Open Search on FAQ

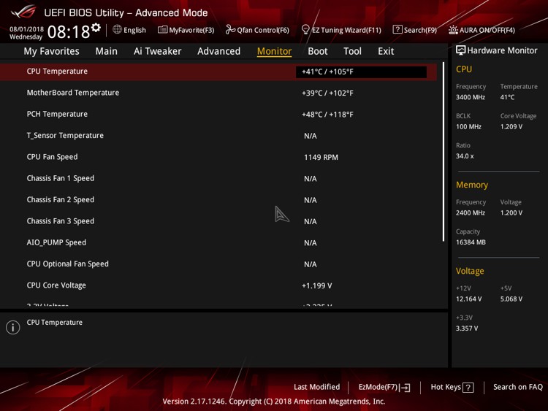point(517,387)
